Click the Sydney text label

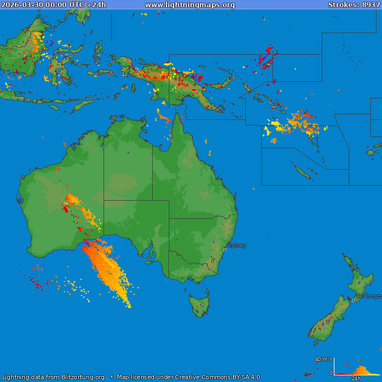(x=237, y=245)
